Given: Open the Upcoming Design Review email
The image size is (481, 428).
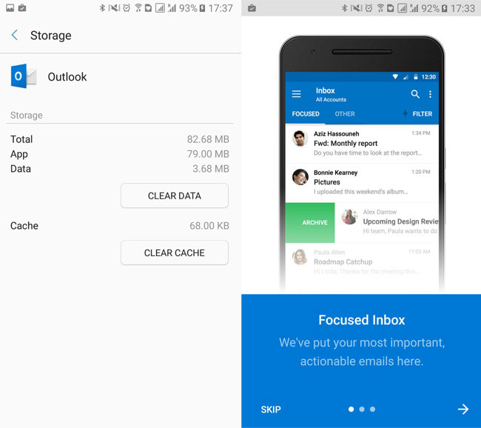Looking at the screenshot, I should 387,223.
